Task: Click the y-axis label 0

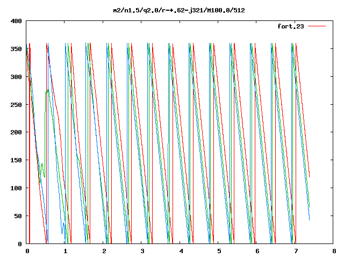Action: point(20,243)
